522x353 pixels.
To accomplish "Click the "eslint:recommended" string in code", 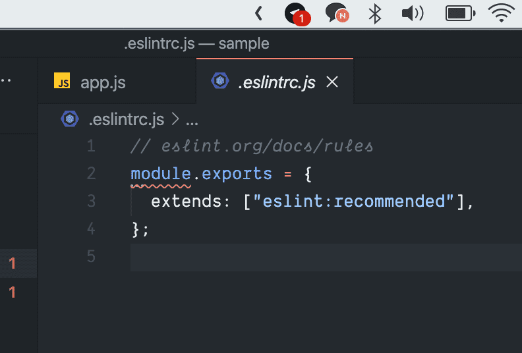I will point(355,201).
